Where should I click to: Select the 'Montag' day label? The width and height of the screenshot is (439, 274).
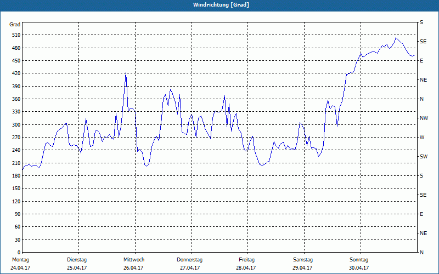click(20, 260)
